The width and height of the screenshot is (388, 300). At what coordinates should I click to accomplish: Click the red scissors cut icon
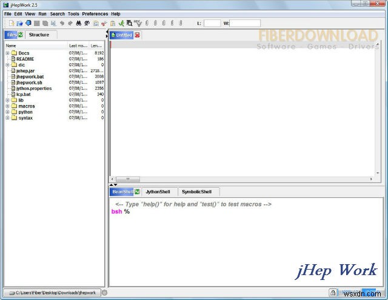click(104, 23)
